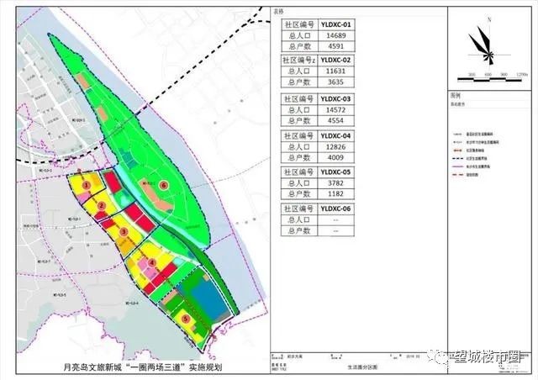Screen dimensions: 538x380
Task: Select the household count 4009 cell
Action: [x=336, y=157]
